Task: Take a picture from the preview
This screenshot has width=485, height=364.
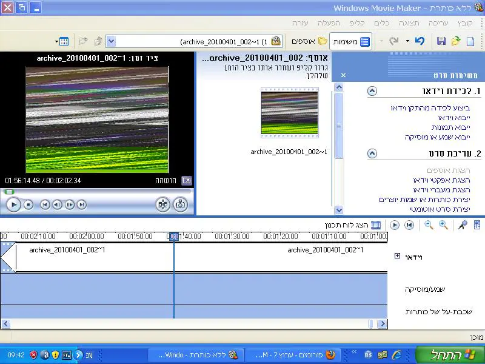Action: [180, 204]
